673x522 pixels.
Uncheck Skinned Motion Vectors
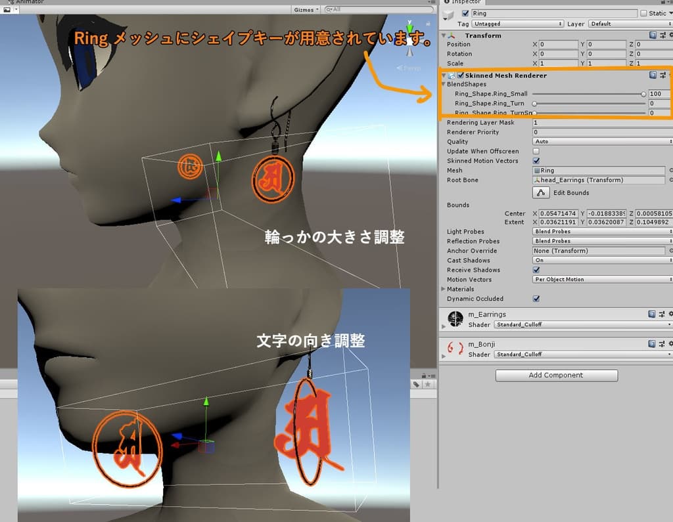(536, 161)
